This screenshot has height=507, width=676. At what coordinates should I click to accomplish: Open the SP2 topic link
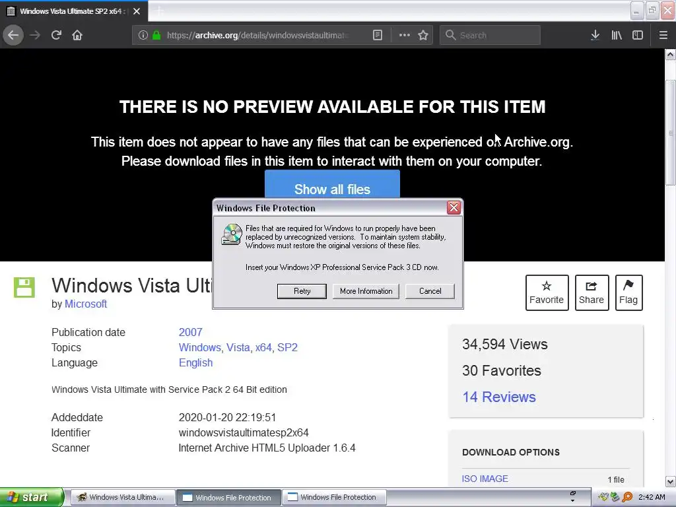[287, 347]
